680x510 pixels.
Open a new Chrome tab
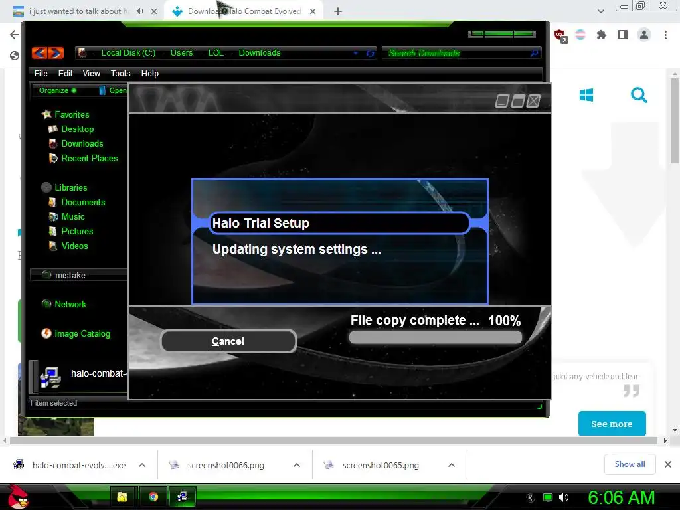[x=338, y=12]
